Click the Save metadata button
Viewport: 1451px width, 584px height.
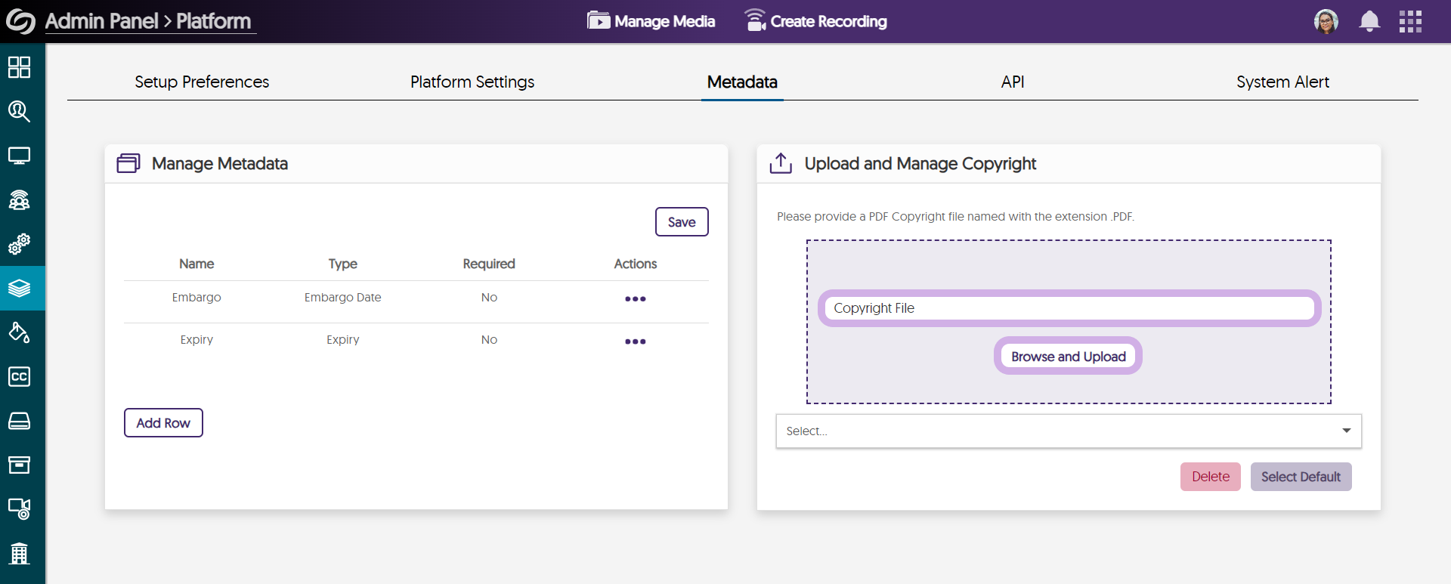[681, 222]
